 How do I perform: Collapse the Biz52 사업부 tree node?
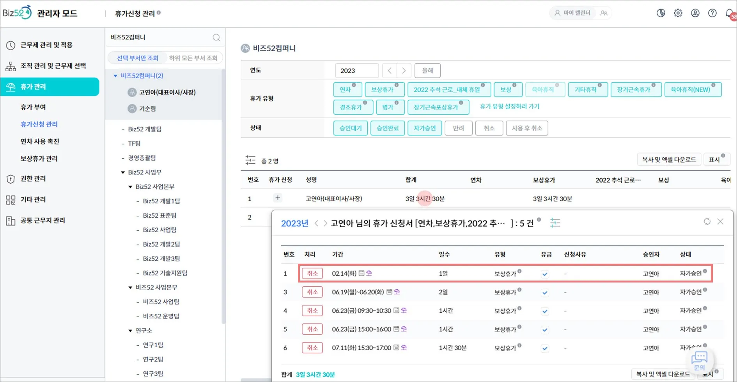click(x=123, y=172)
